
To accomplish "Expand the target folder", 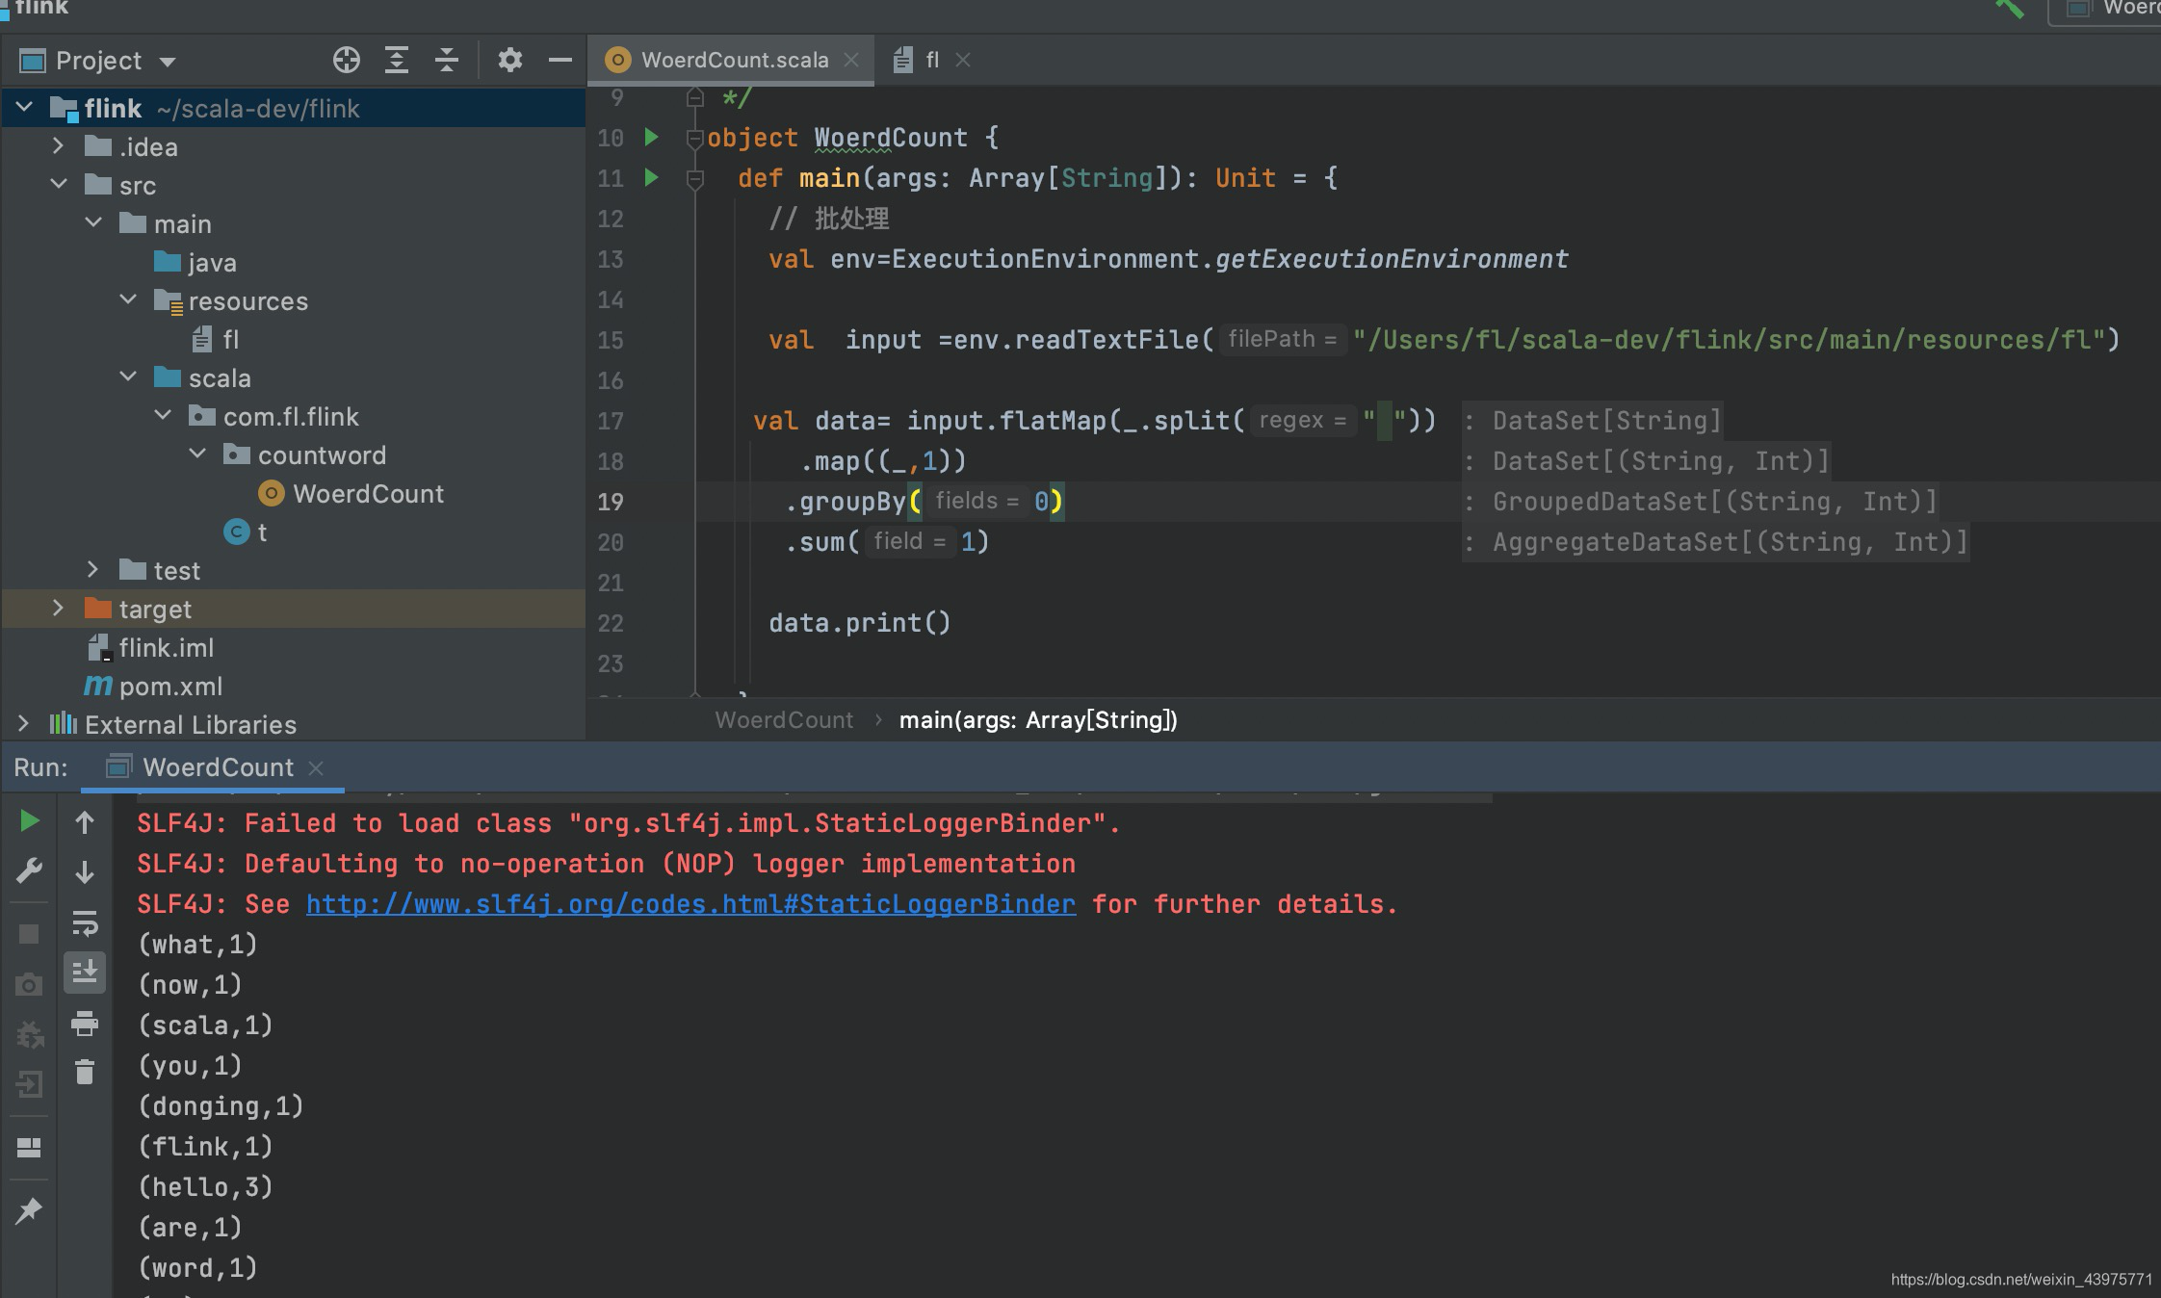I will (x=58, y=609).
